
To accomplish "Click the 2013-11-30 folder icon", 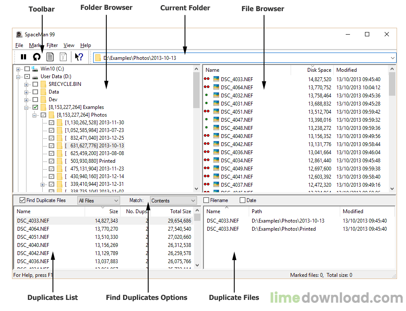I will click(x=59, y=123).
